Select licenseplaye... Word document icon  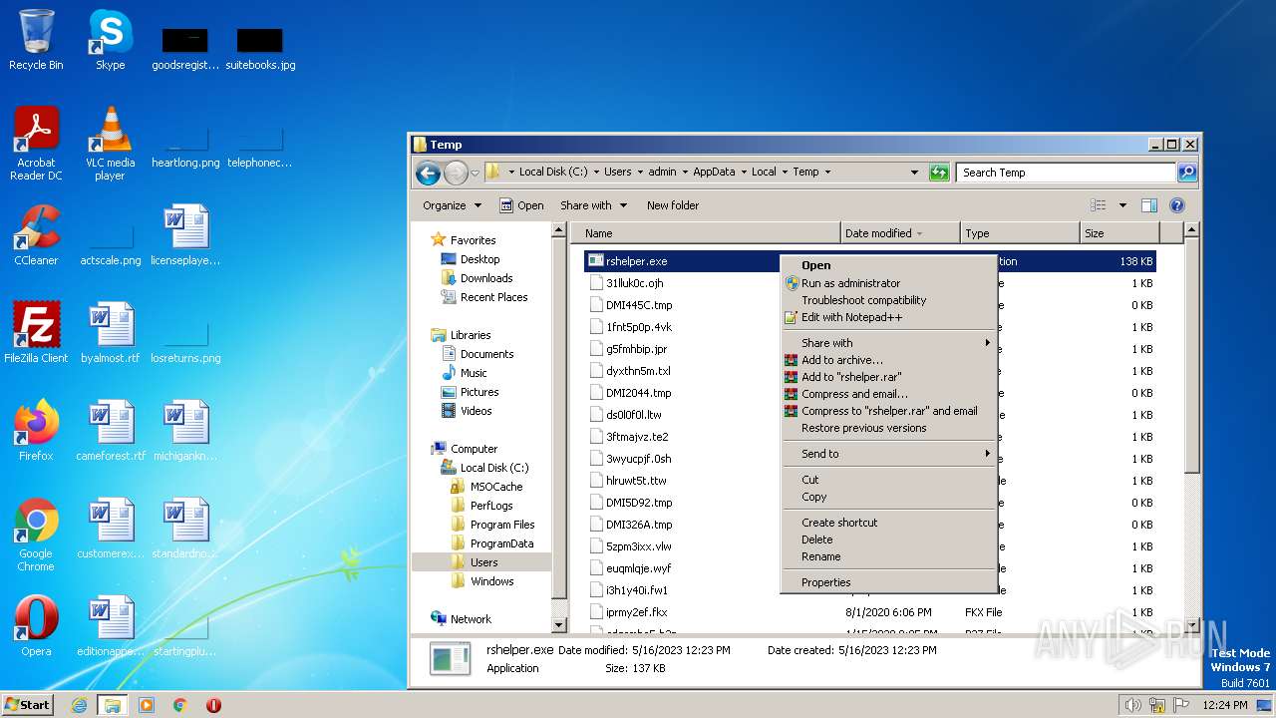pos(185,235)
